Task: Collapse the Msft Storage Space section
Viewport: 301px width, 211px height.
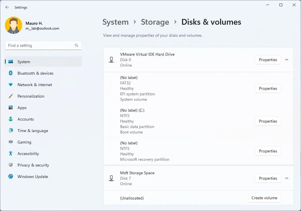Action: tap(286, 178)
